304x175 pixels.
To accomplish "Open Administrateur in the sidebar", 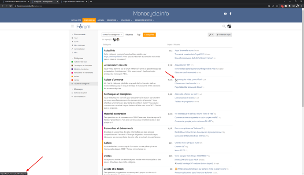I will pyautogui.click(x=79, y=49).
